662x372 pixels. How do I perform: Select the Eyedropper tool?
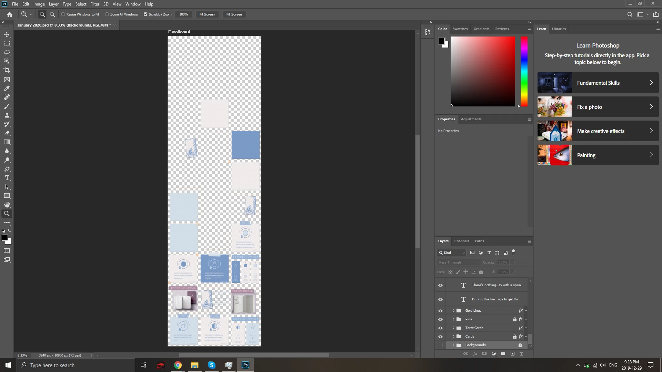click(x=7, y=88)
